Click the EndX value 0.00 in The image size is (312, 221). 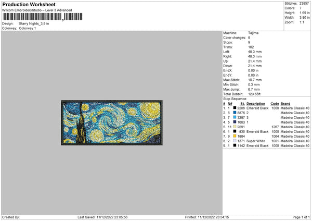[253, 70]
